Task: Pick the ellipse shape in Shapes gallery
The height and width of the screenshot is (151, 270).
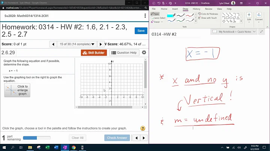Action: tap(231, 18)
